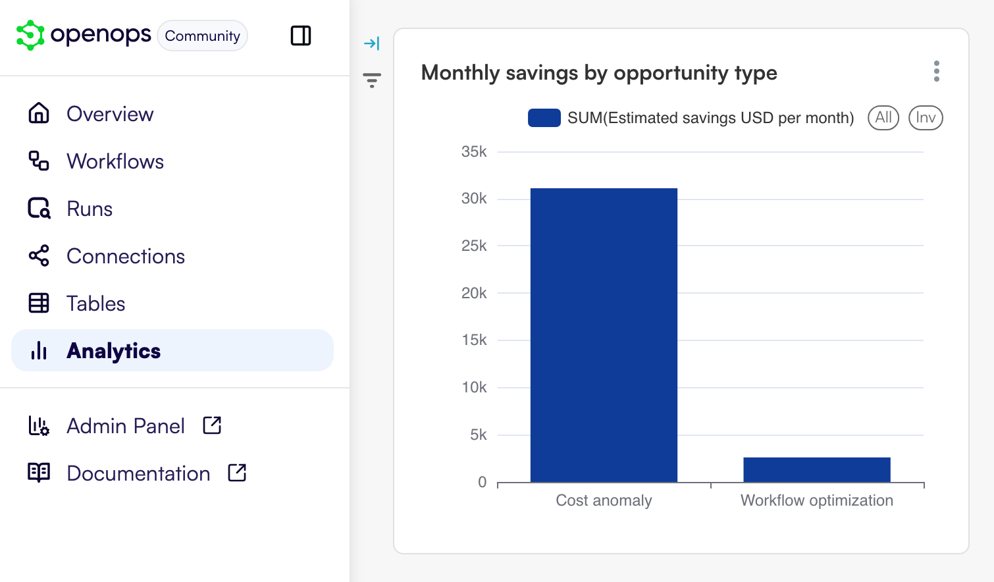Click the Overview home icon
This screenshot has height=582, width=994.
[x=39, y=114]
